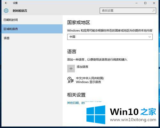
Task: Click the 国家或地区 heading
Action: click(x=78, y=23)
